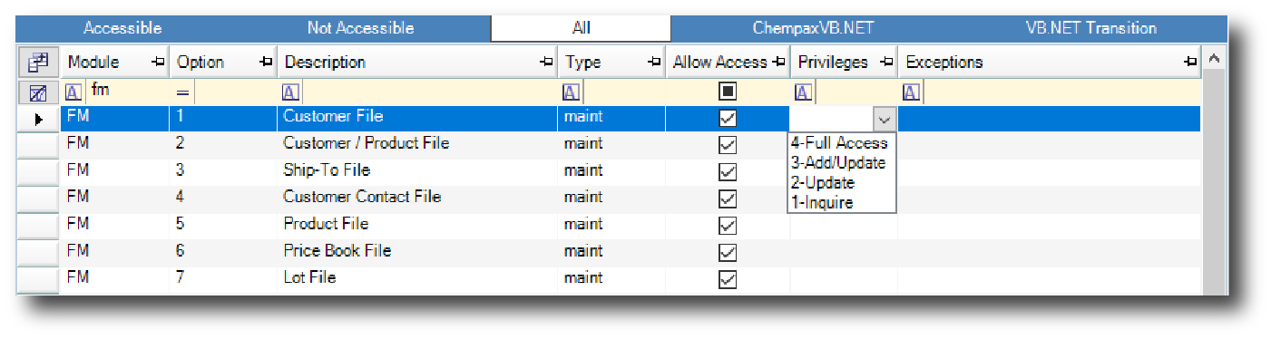This screenshot has width=1271, height=339.
Task: Sort by Exceptions column header
Action: [1049, 62]
